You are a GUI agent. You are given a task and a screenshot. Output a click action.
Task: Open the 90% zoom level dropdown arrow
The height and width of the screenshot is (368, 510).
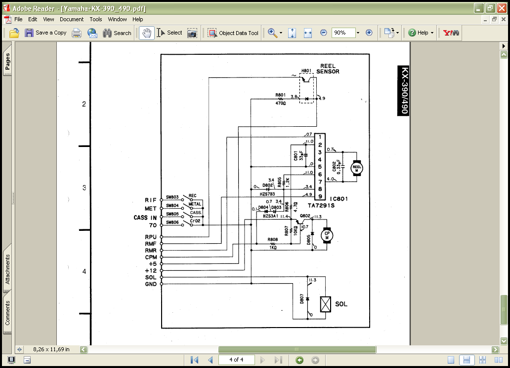tap(358, 33)
